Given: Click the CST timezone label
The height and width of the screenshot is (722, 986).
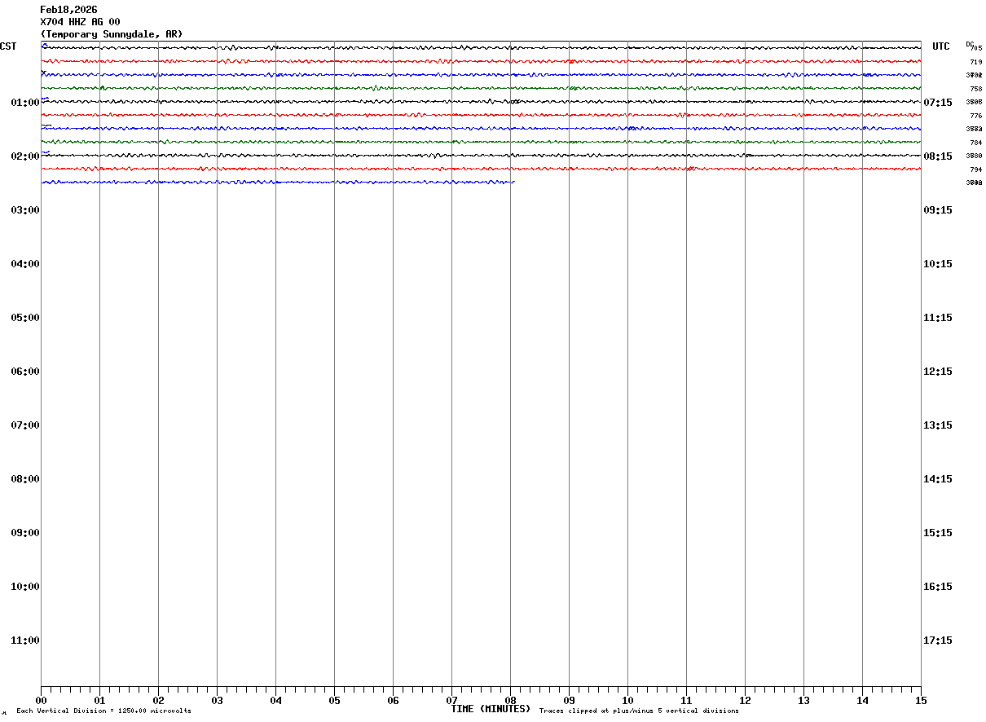Looking at the screenshot, I should click(x=8, y=46).
